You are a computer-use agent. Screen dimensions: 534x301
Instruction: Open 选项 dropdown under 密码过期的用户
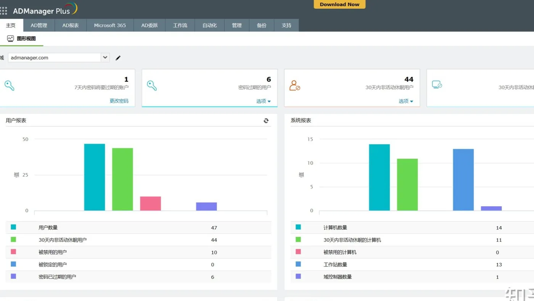[264, 101]
